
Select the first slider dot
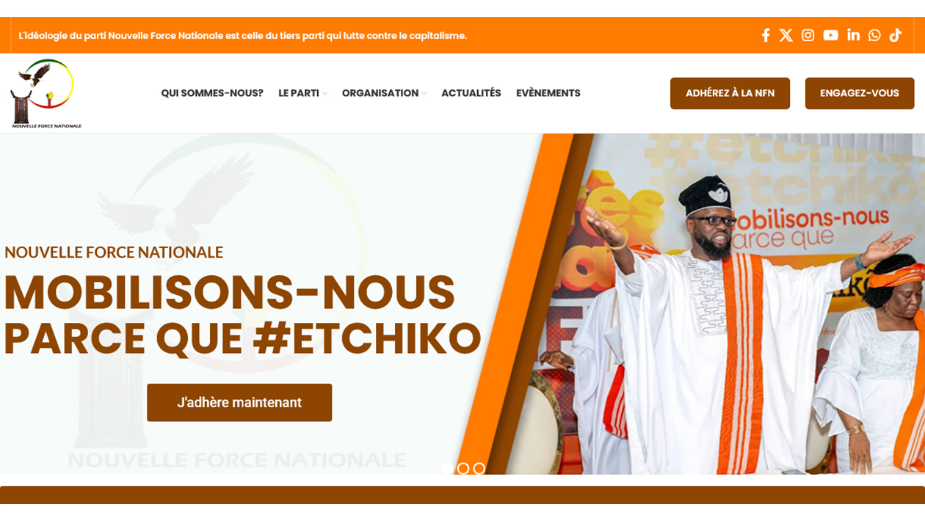point(447,468)
